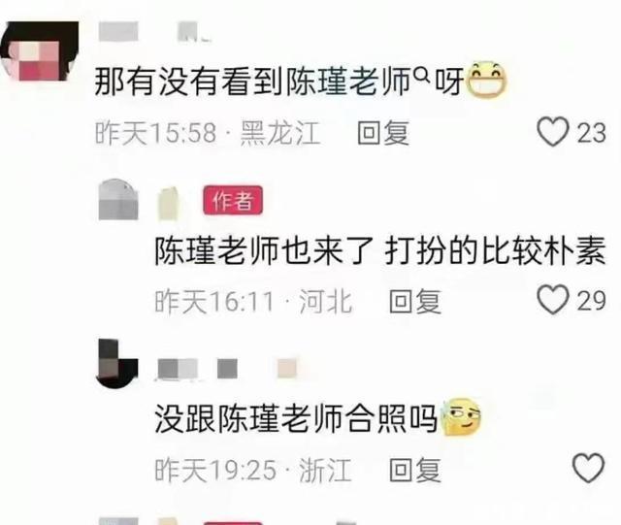Tap the grinning emoji in first comment
The width and height of the screenshot is (621, 525).
click(487, 80)
